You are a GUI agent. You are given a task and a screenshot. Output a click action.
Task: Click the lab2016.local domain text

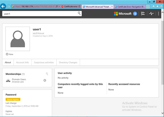38,33
